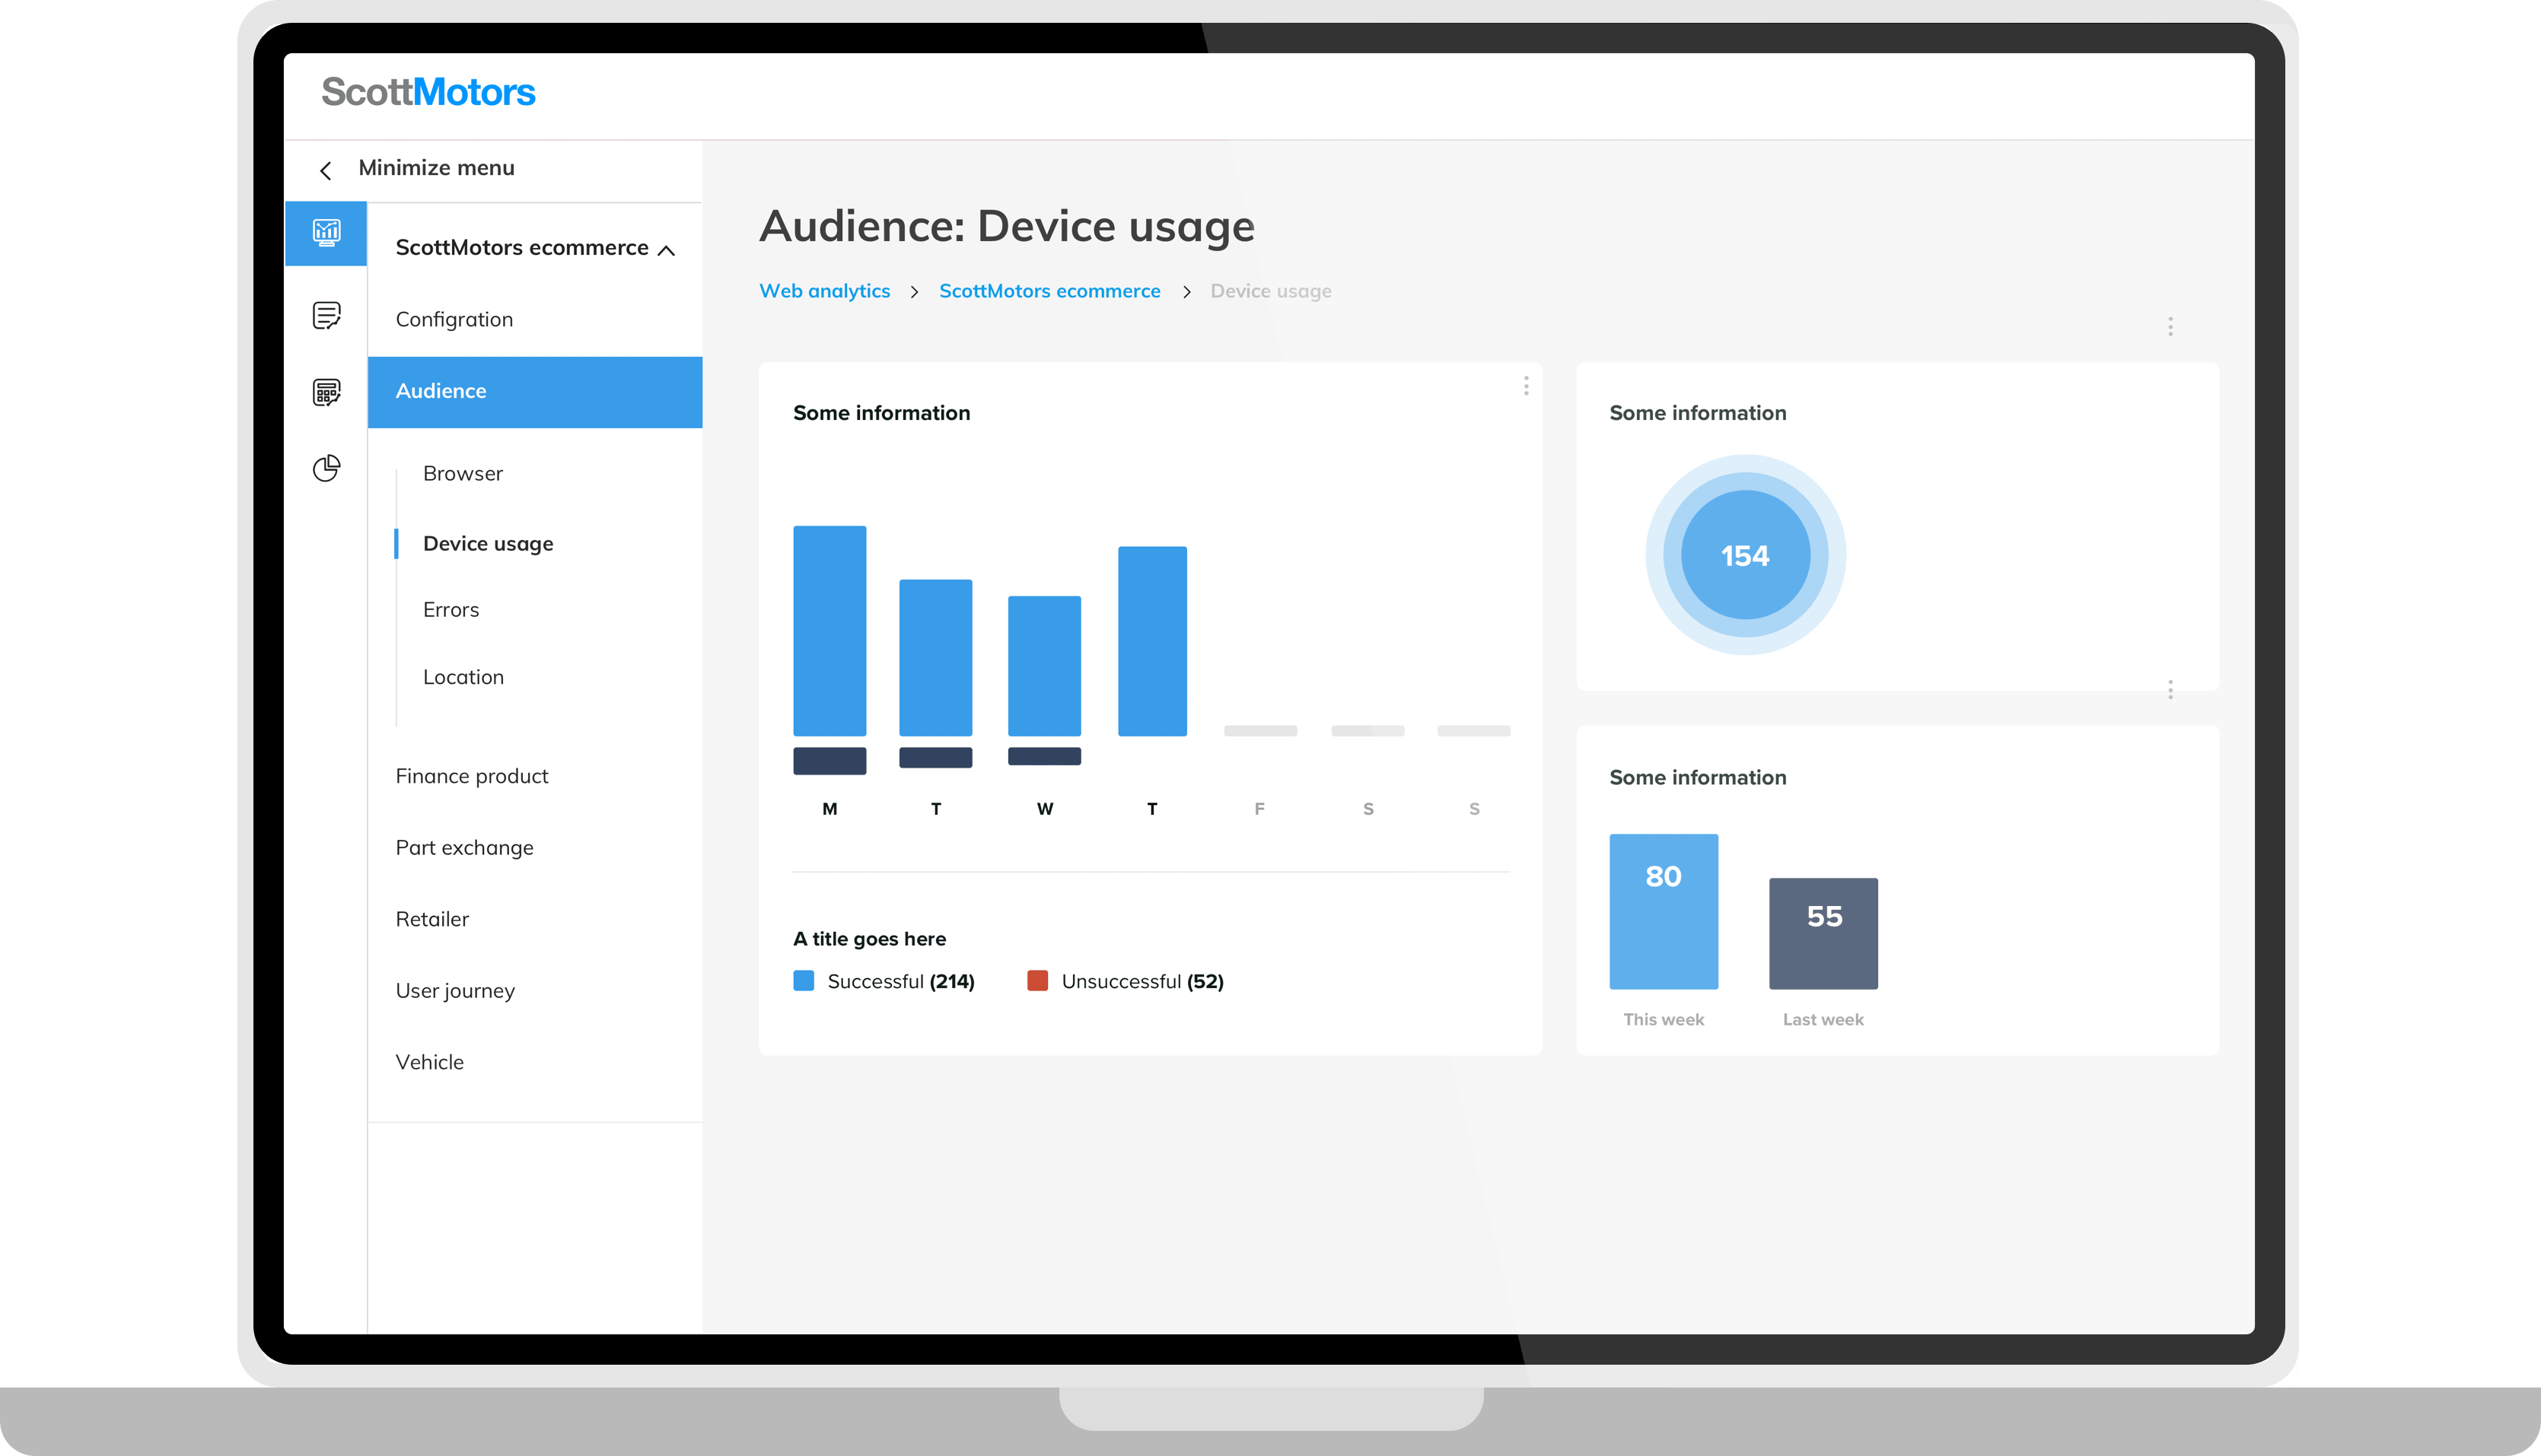Click the 154 circular indicator
Viewport: 2541px width, 1456px height.
coord(1745,555)
